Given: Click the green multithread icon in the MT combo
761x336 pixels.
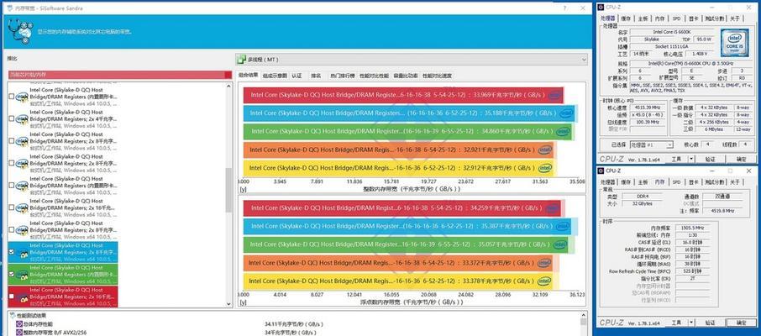Looking at the screenshot, I should [x=241, y=60].
